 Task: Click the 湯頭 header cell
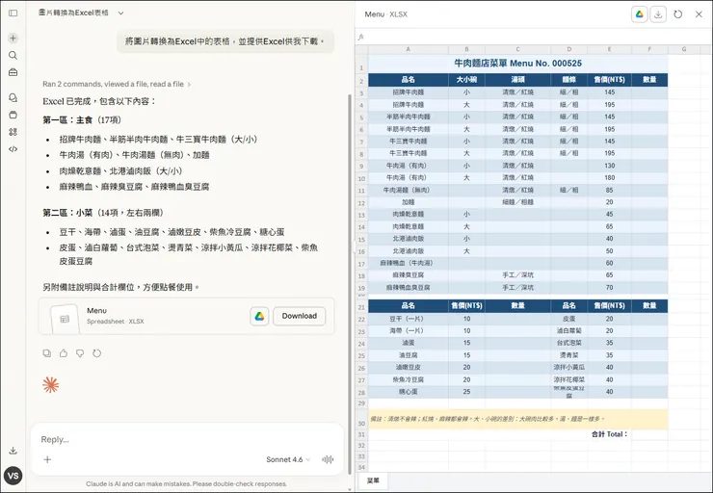[x=517, y=80]
